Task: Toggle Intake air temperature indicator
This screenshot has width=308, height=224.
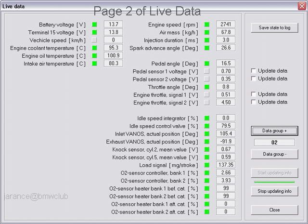Action: (x=94, y=64)
